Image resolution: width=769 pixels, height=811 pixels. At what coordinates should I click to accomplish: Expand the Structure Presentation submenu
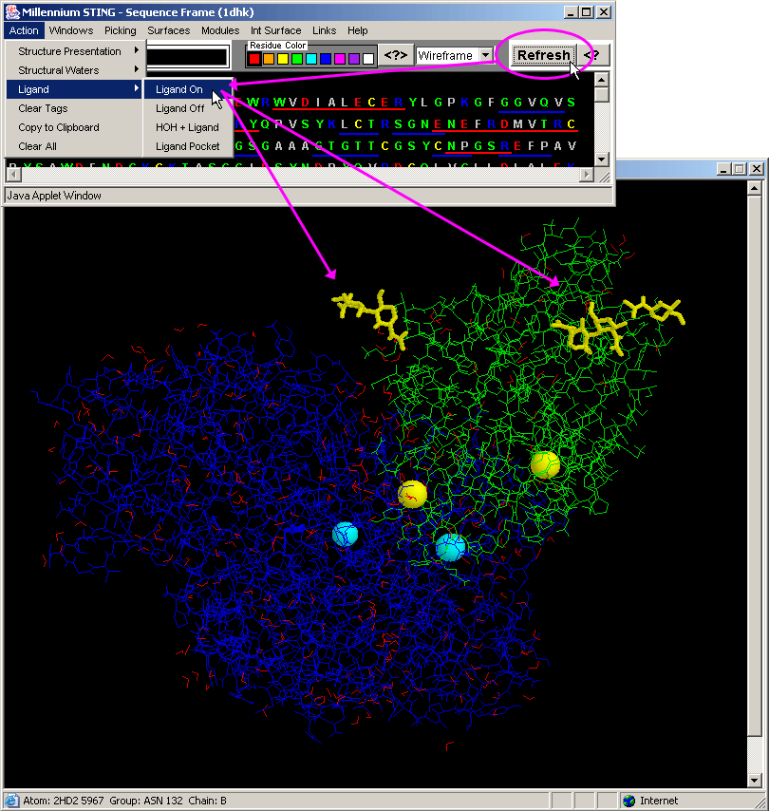coord(70,51)
